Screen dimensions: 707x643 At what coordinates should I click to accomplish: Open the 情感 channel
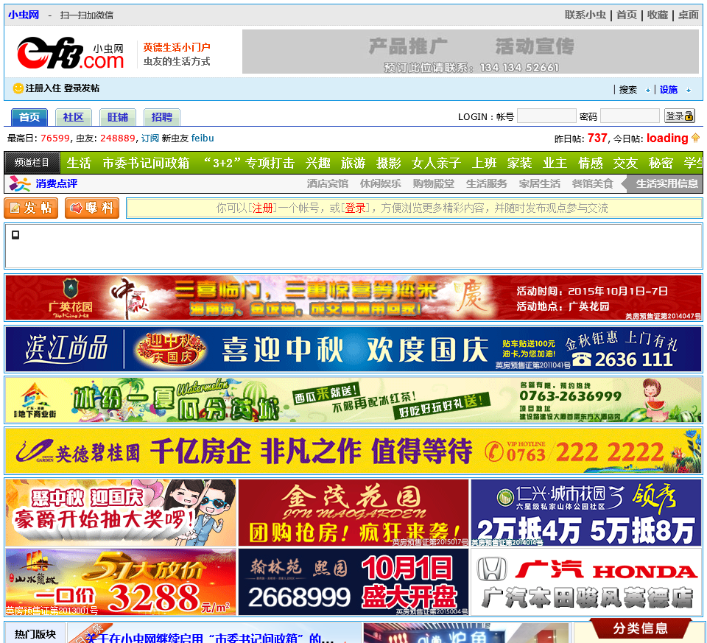click(590, 163)
